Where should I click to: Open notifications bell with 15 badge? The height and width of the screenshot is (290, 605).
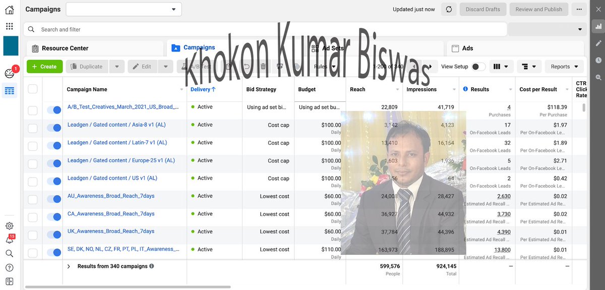point(10,240)
